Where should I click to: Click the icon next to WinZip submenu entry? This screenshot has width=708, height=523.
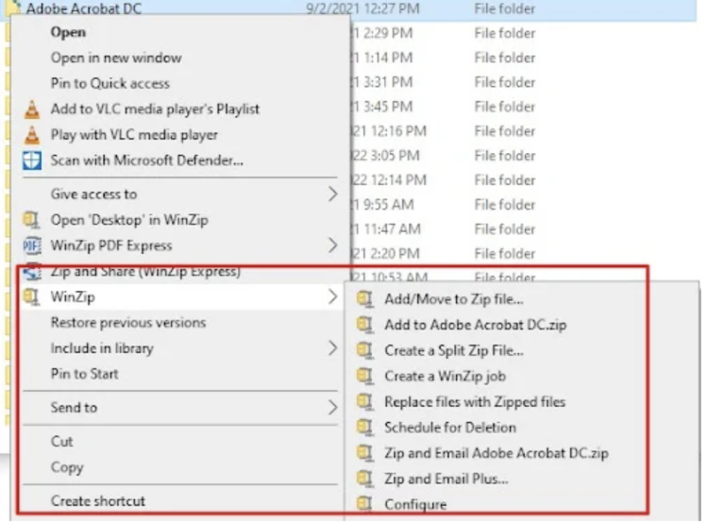pyautogui.click(x=31, y=297)
